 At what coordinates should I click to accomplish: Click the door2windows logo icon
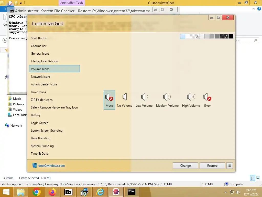point(35,165)
